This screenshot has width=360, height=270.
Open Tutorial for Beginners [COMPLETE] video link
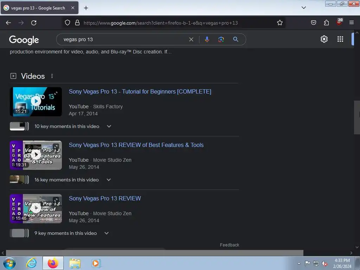pos(140,92)
